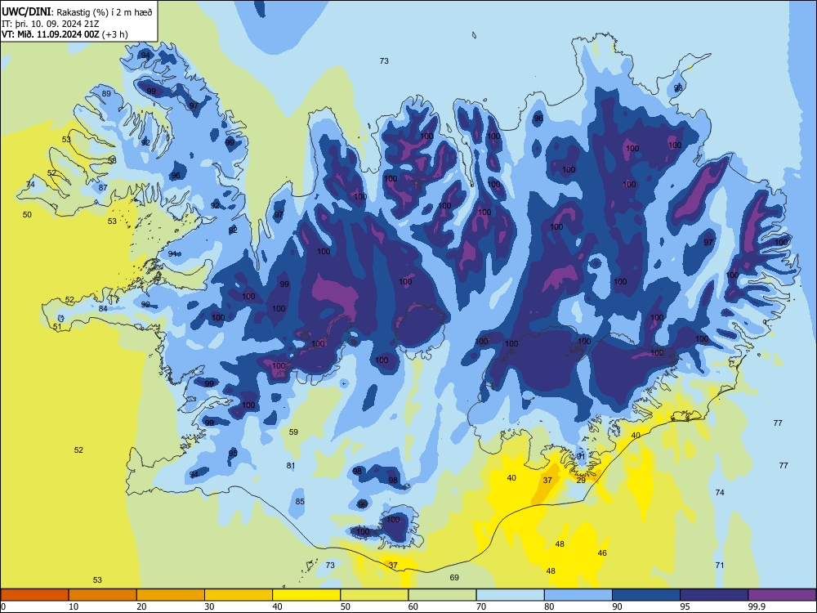Click the '59' humidity value on map
The image size is (817, 613).
tap(293, 432)
